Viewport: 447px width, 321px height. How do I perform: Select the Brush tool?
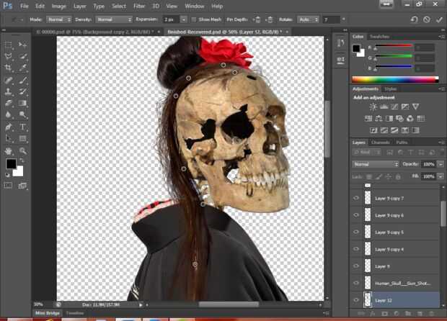click(22, 80)
